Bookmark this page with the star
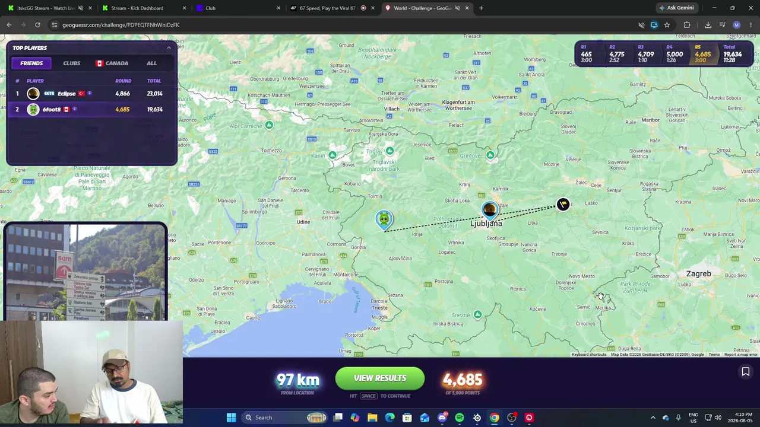This screenshot has width=760, height=427. 667,25
